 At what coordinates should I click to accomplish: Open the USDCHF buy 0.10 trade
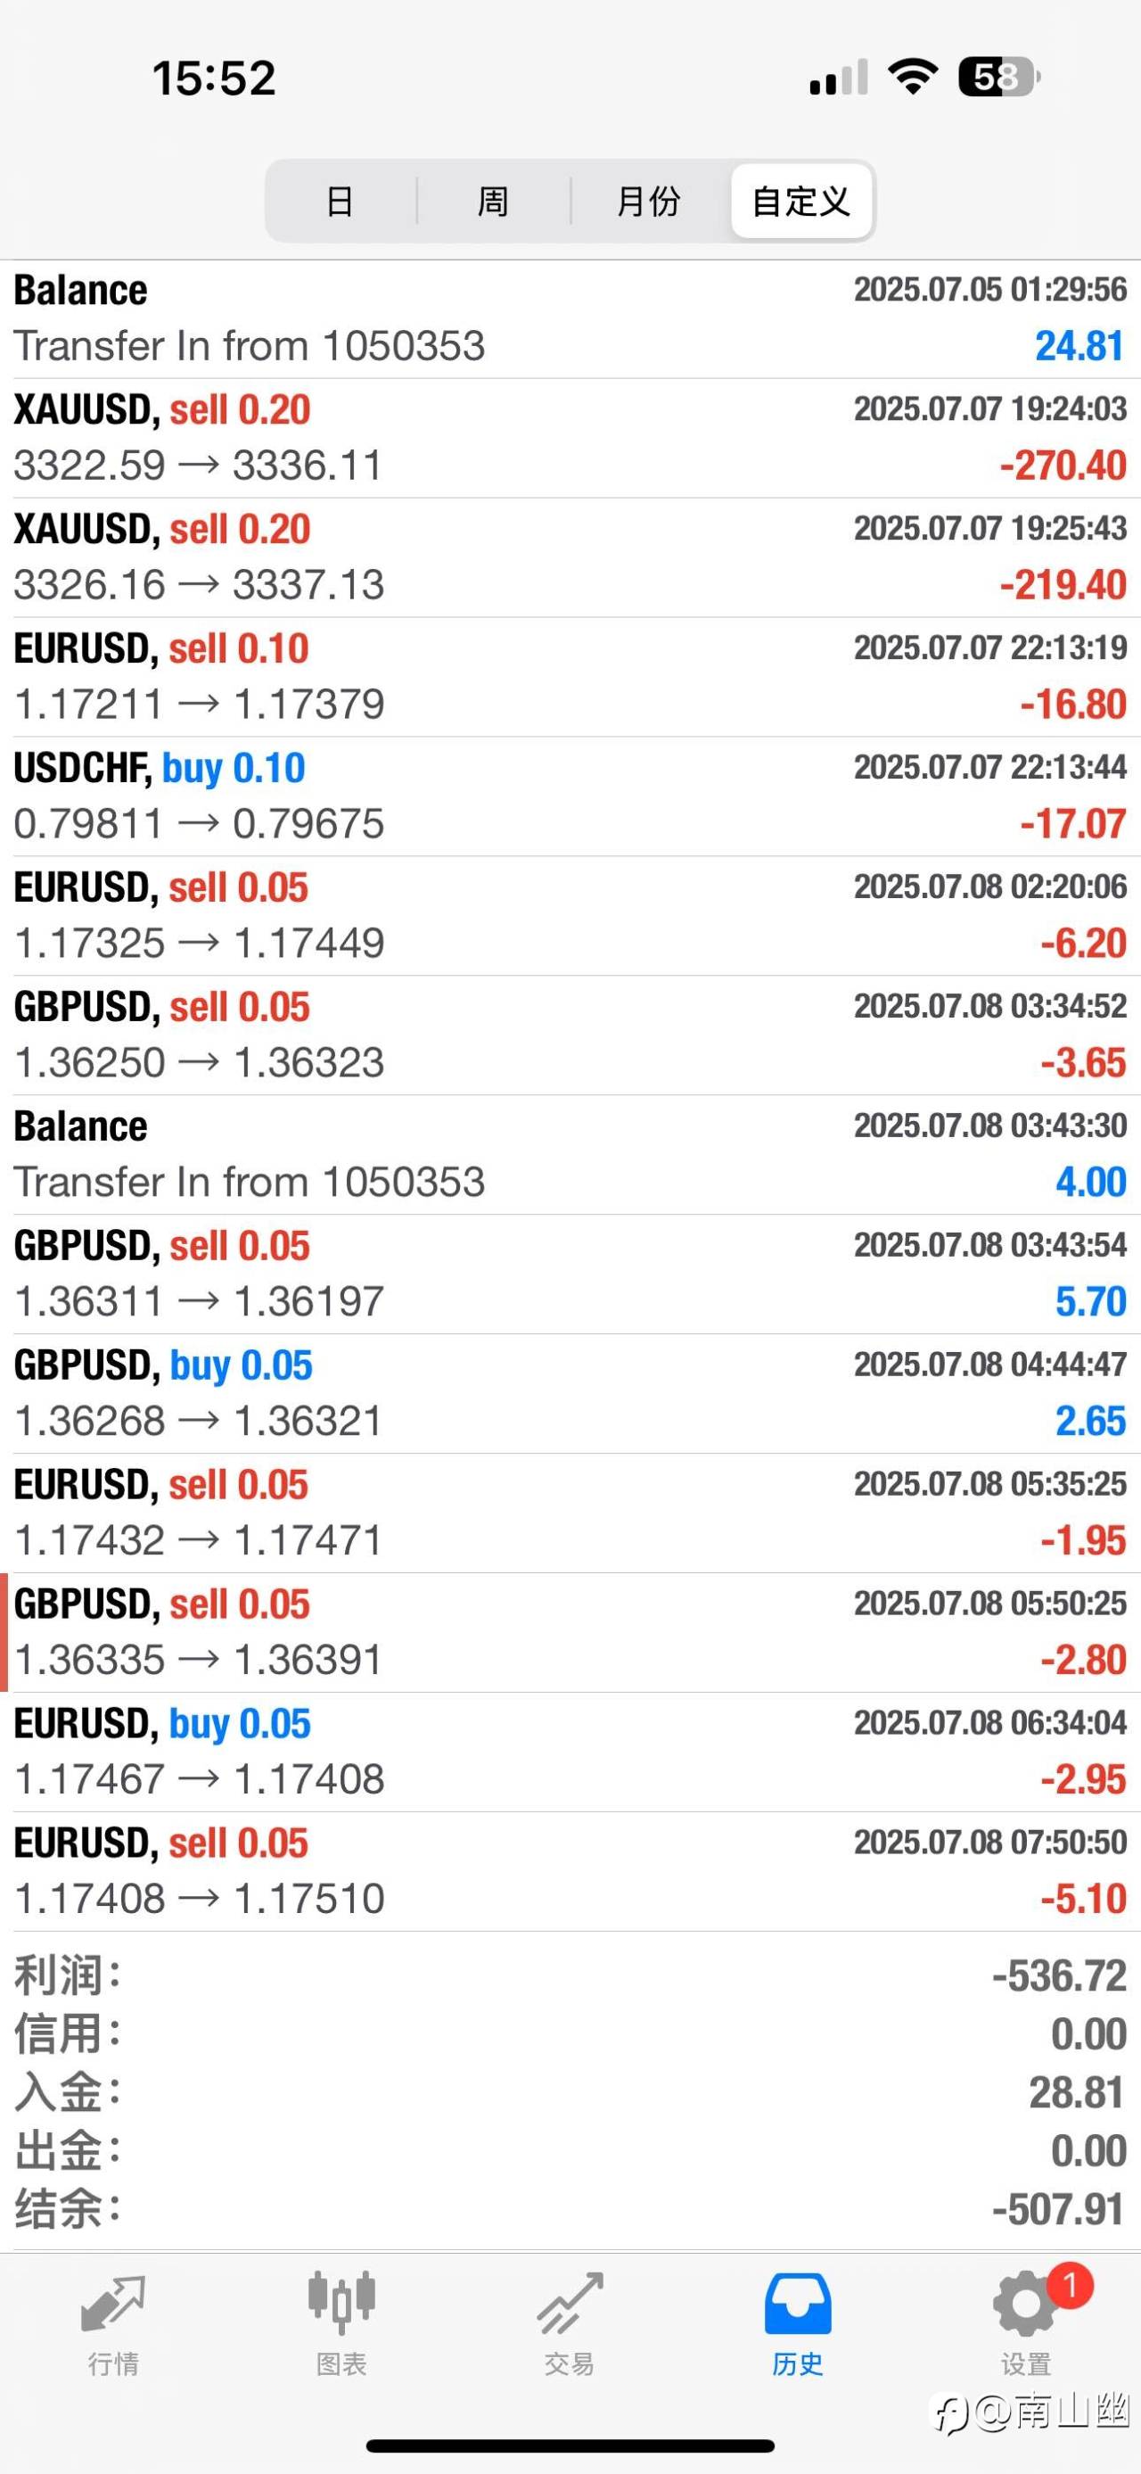coord(570,796)
